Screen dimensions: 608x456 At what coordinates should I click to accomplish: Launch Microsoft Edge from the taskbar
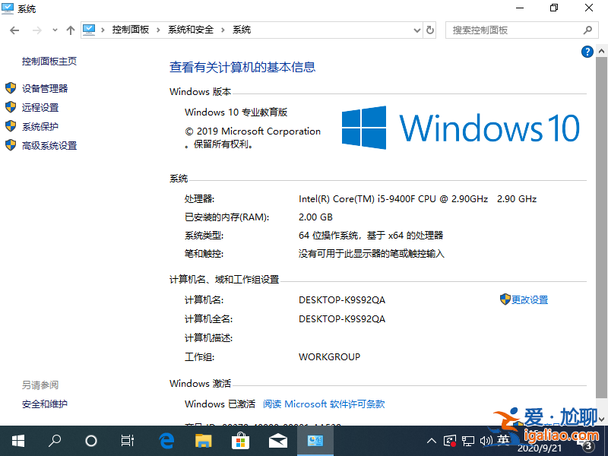point(166,440)
